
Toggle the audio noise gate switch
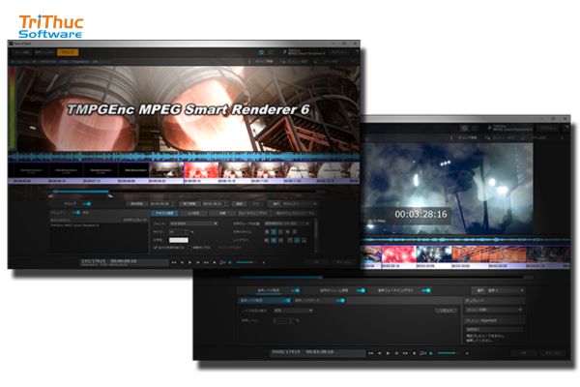[340, 300]
